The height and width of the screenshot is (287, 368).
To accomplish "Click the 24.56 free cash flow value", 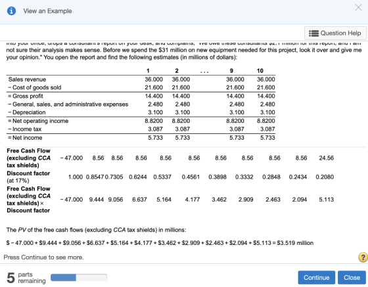I will pos(326,158).
